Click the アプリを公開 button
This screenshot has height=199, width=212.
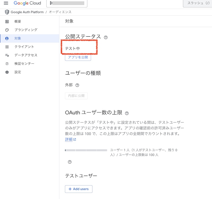tap(78, 57)
